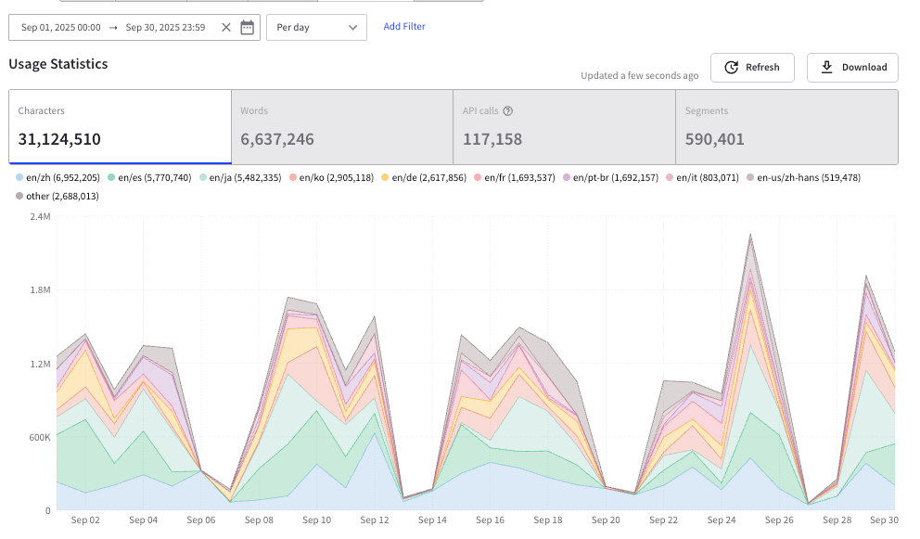Switch to the Words tab
920x539 pixels.
[x=341, y=126]
